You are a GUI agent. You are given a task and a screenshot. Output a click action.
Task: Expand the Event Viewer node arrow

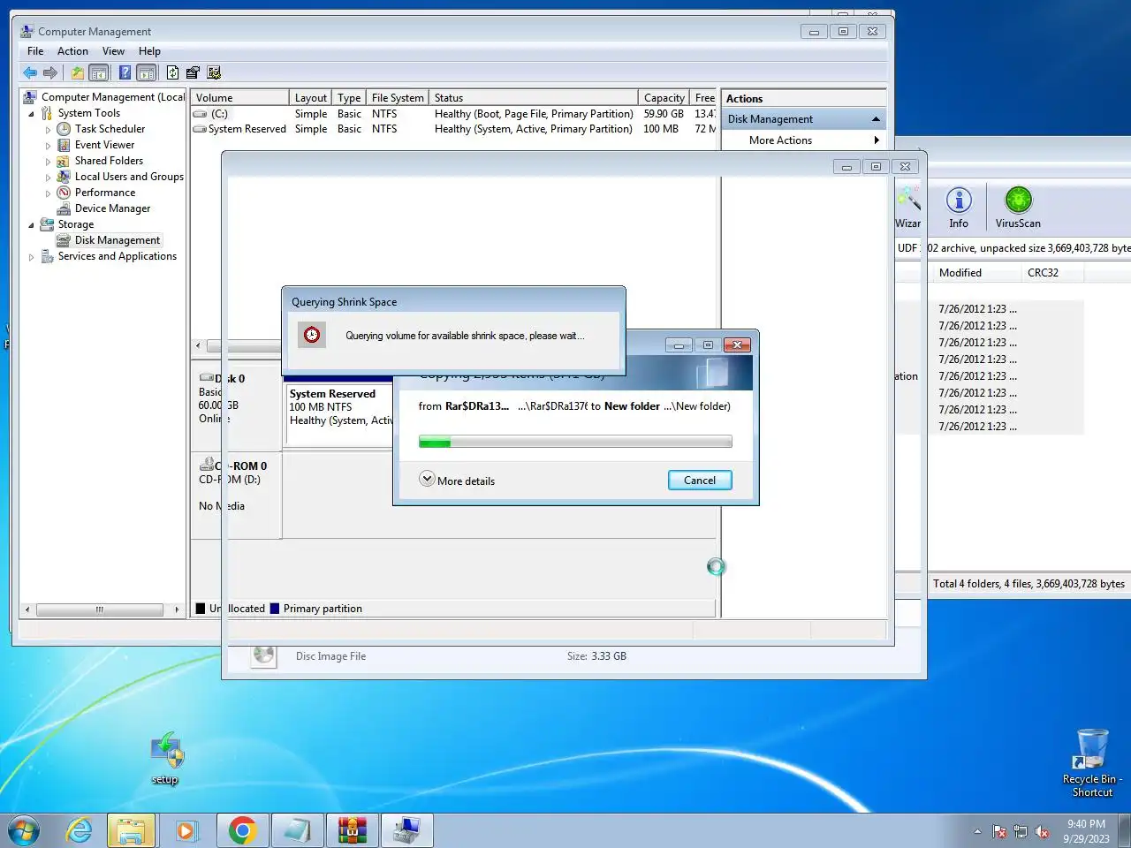[48, 146]
